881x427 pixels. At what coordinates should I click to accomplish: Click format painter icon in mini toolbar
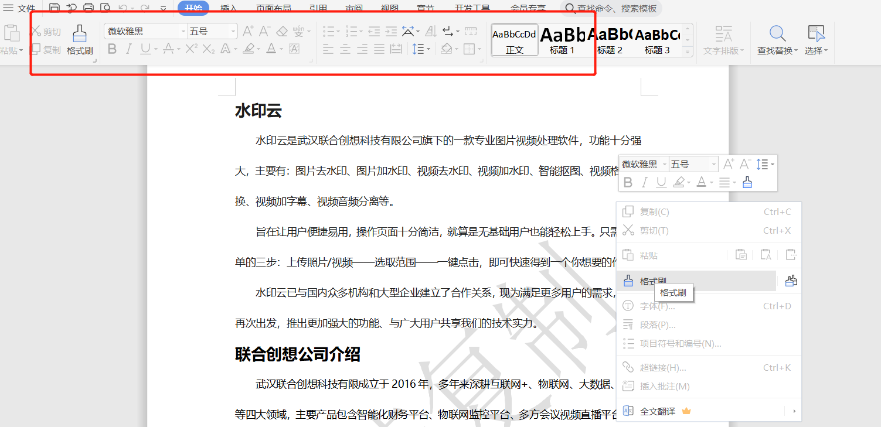point(747,183)
